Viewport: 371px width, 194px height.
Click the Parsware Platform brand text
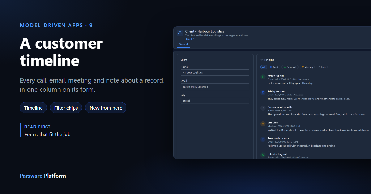(43, 176)
